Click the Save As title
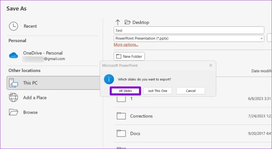The width and height of the screenshot is (272, 149). coord(16,8)
